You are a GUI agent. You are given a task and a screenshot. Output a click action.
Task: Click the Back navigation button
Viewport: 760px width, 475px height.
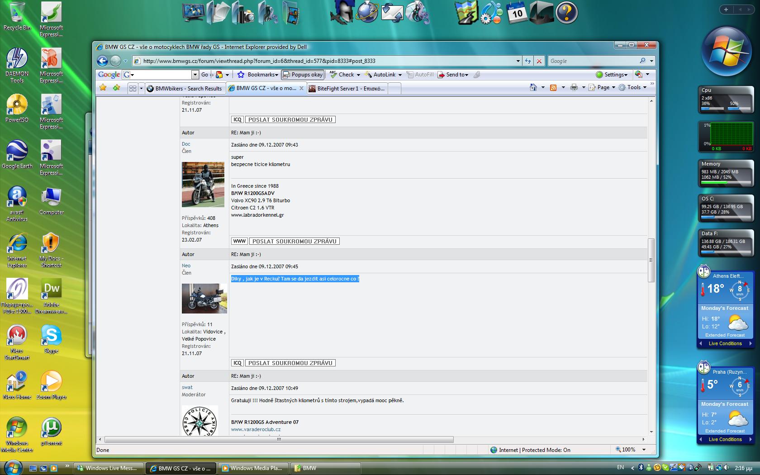click(103, 61)
